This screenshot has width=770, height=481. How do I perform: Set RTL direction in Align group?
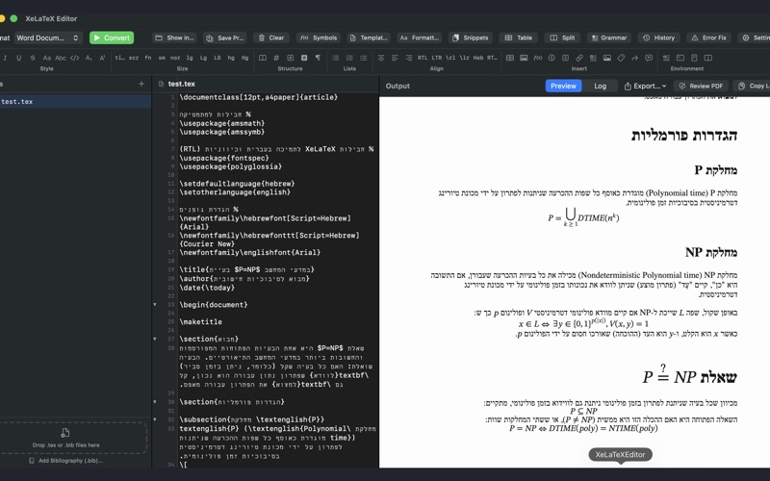[x=423, y=58]
